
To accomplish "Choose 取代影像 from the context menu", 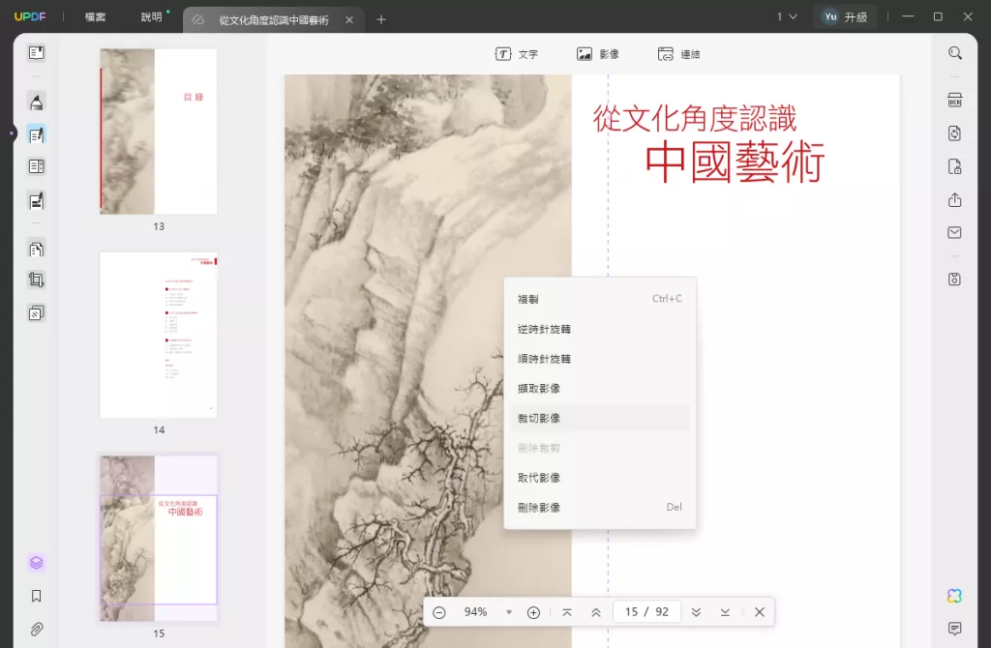I will pyautogui.click(x=600, y=478).
